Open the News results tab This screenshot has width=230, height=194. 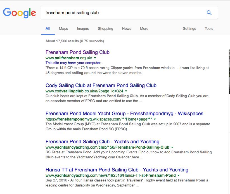tap(127, 29)
